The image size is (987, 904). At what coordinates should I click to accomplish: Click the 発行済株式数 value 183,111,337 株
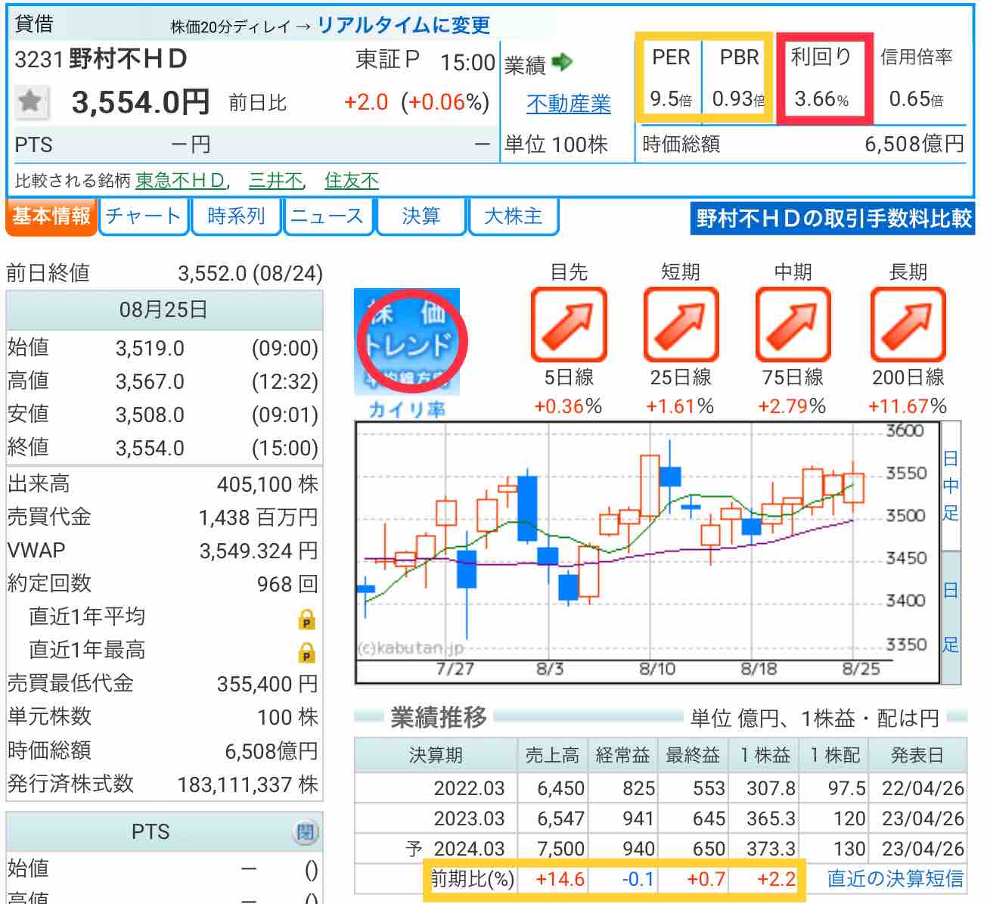248,784
